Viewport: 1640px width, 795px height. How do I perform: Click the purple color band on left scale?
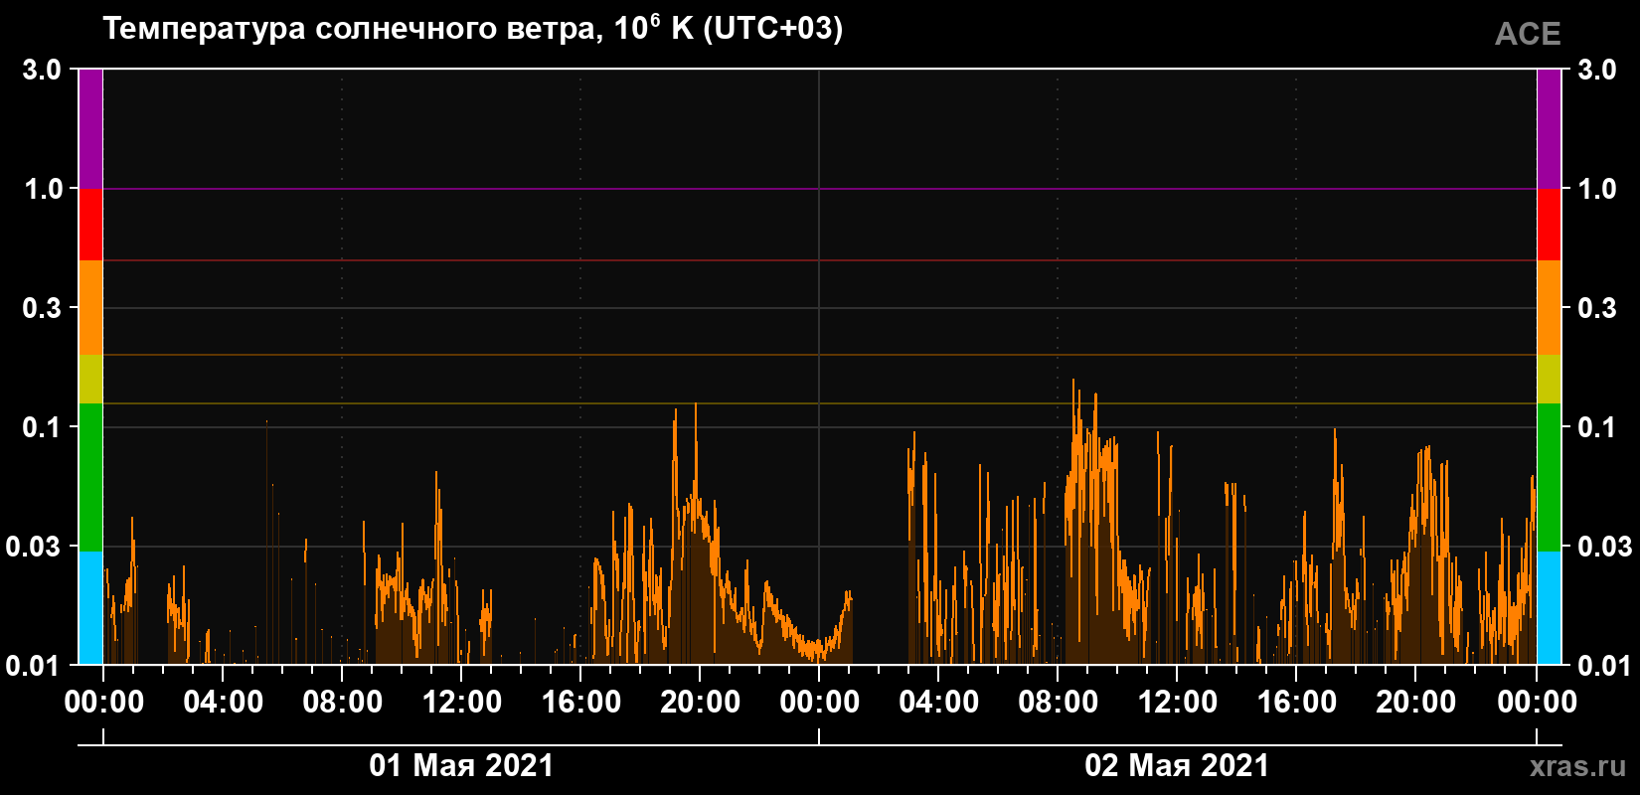(90, 129)
